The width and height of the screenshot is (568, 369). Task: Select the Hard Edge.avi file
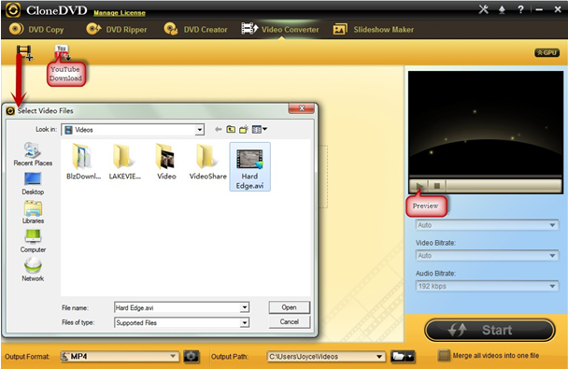249,166
